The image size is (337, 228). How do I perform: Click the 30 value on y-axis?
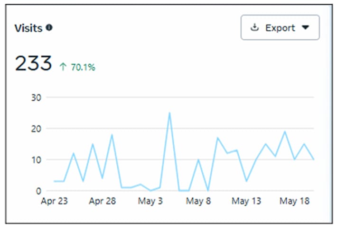pos(37,97)
